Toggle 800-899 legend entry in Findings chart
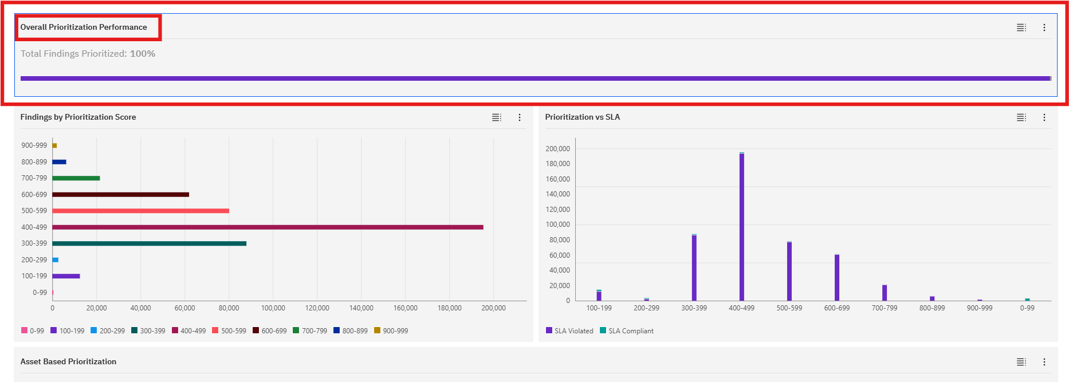 (x=351, y=330)
